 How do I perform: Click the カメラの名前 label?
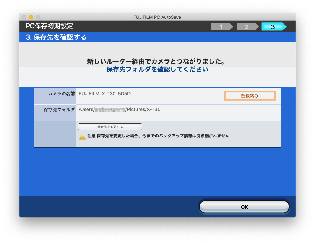pyautogui.click(x=61, y=94)
